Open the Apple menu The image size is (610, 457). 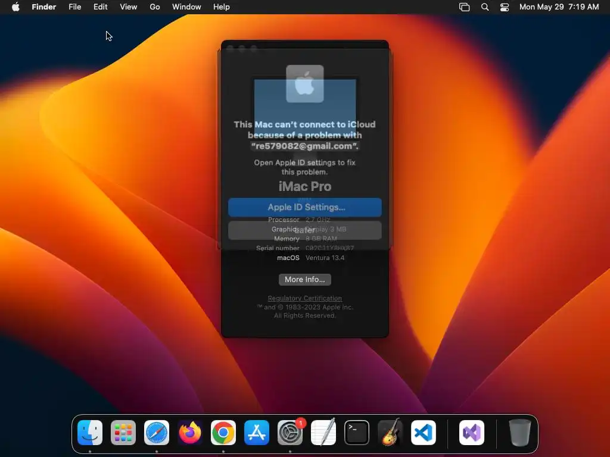(x=15, y=7)
